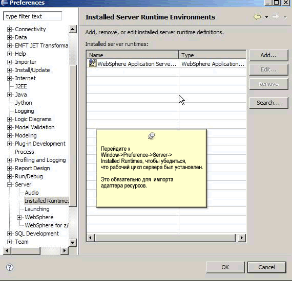Select the WebSphere Application Server runtime icon

click(x=93, y=63)
